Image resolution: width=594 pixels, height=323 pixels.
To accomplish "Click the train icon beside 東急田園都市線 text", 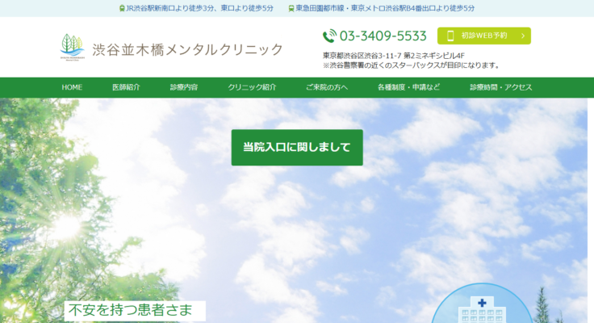I will 291,8.
